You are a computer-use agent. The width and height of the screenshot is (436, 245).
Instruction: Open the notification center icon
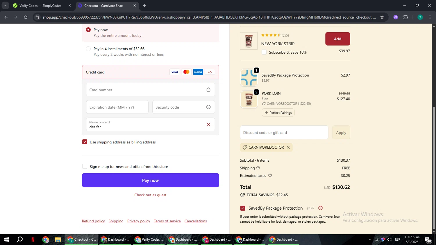428,239
